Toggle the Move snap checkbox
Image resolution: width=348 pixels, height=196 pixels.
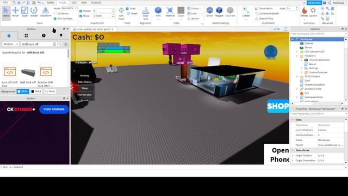81,16
